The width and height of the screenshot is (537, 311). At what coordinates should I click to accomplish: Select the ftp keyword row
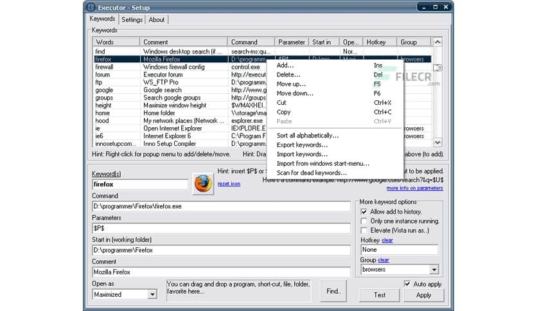[x=180, y=82]
